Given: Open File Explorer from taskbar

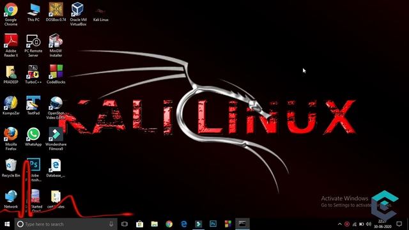Looking at the screenshot, I should [x=155, y=224].
